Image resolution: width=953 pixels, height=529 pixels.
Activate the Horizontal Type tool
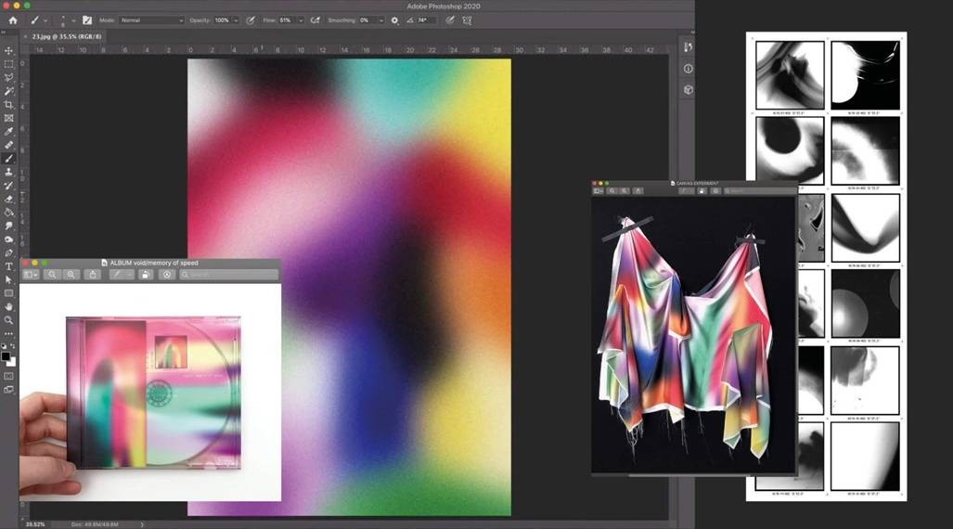pyautogui.click(x=9, y=266)
